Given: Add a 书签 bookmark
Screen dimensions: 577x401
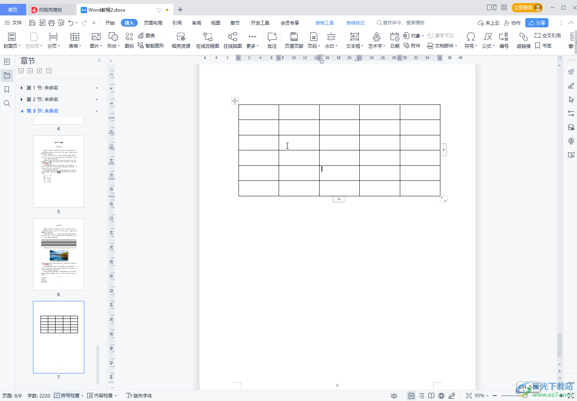Looking at the screenshot, I should (543, 45).
